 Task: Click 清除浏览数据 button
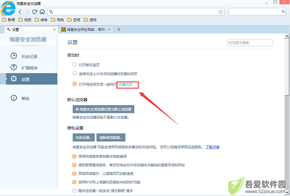click(x=111, y=138)
